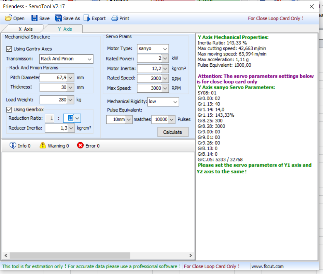Screen dimensions: 323x274
Task: Expand the Pitch Diameter dropdown arrow
Action: pyautogui.click(x=70, y=78)
